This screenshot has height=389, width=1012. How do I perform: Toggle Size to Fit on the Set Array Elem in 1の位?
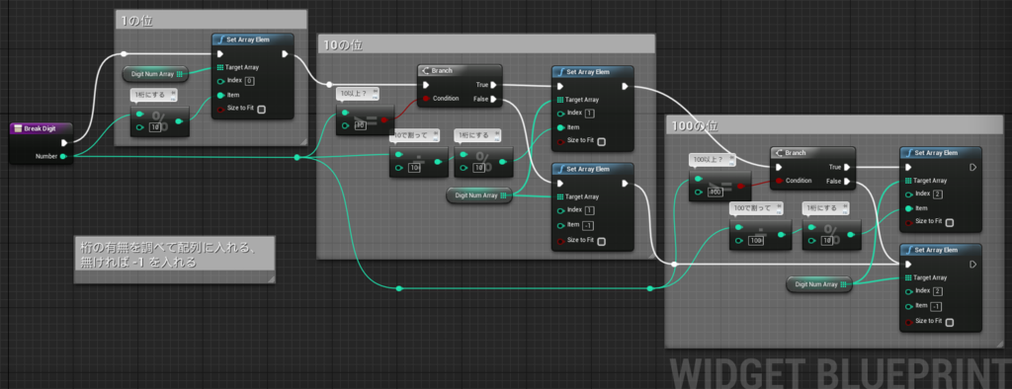pyautogui.click(x=261, y=110)
